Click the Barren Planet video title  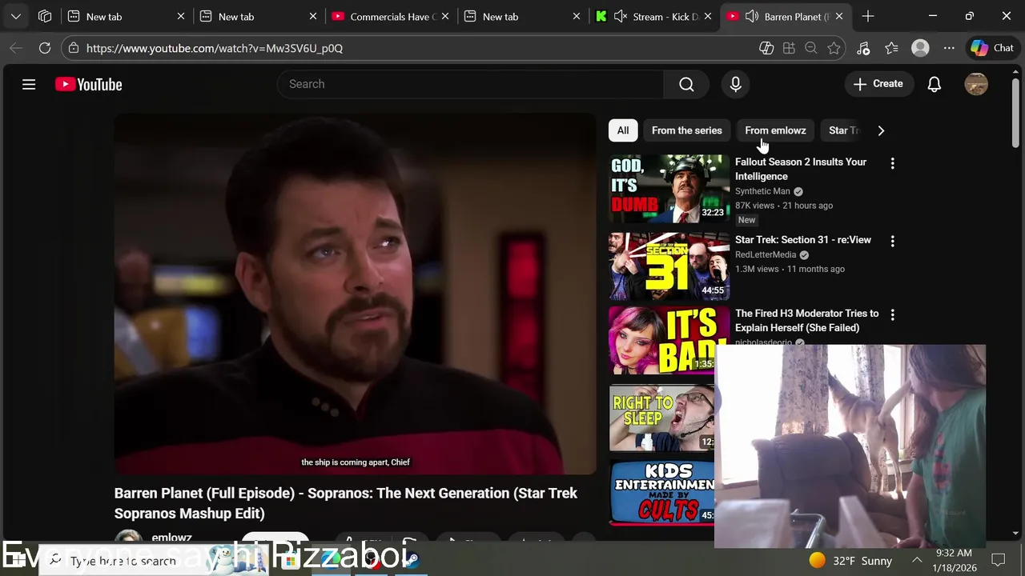coord(346,503)
